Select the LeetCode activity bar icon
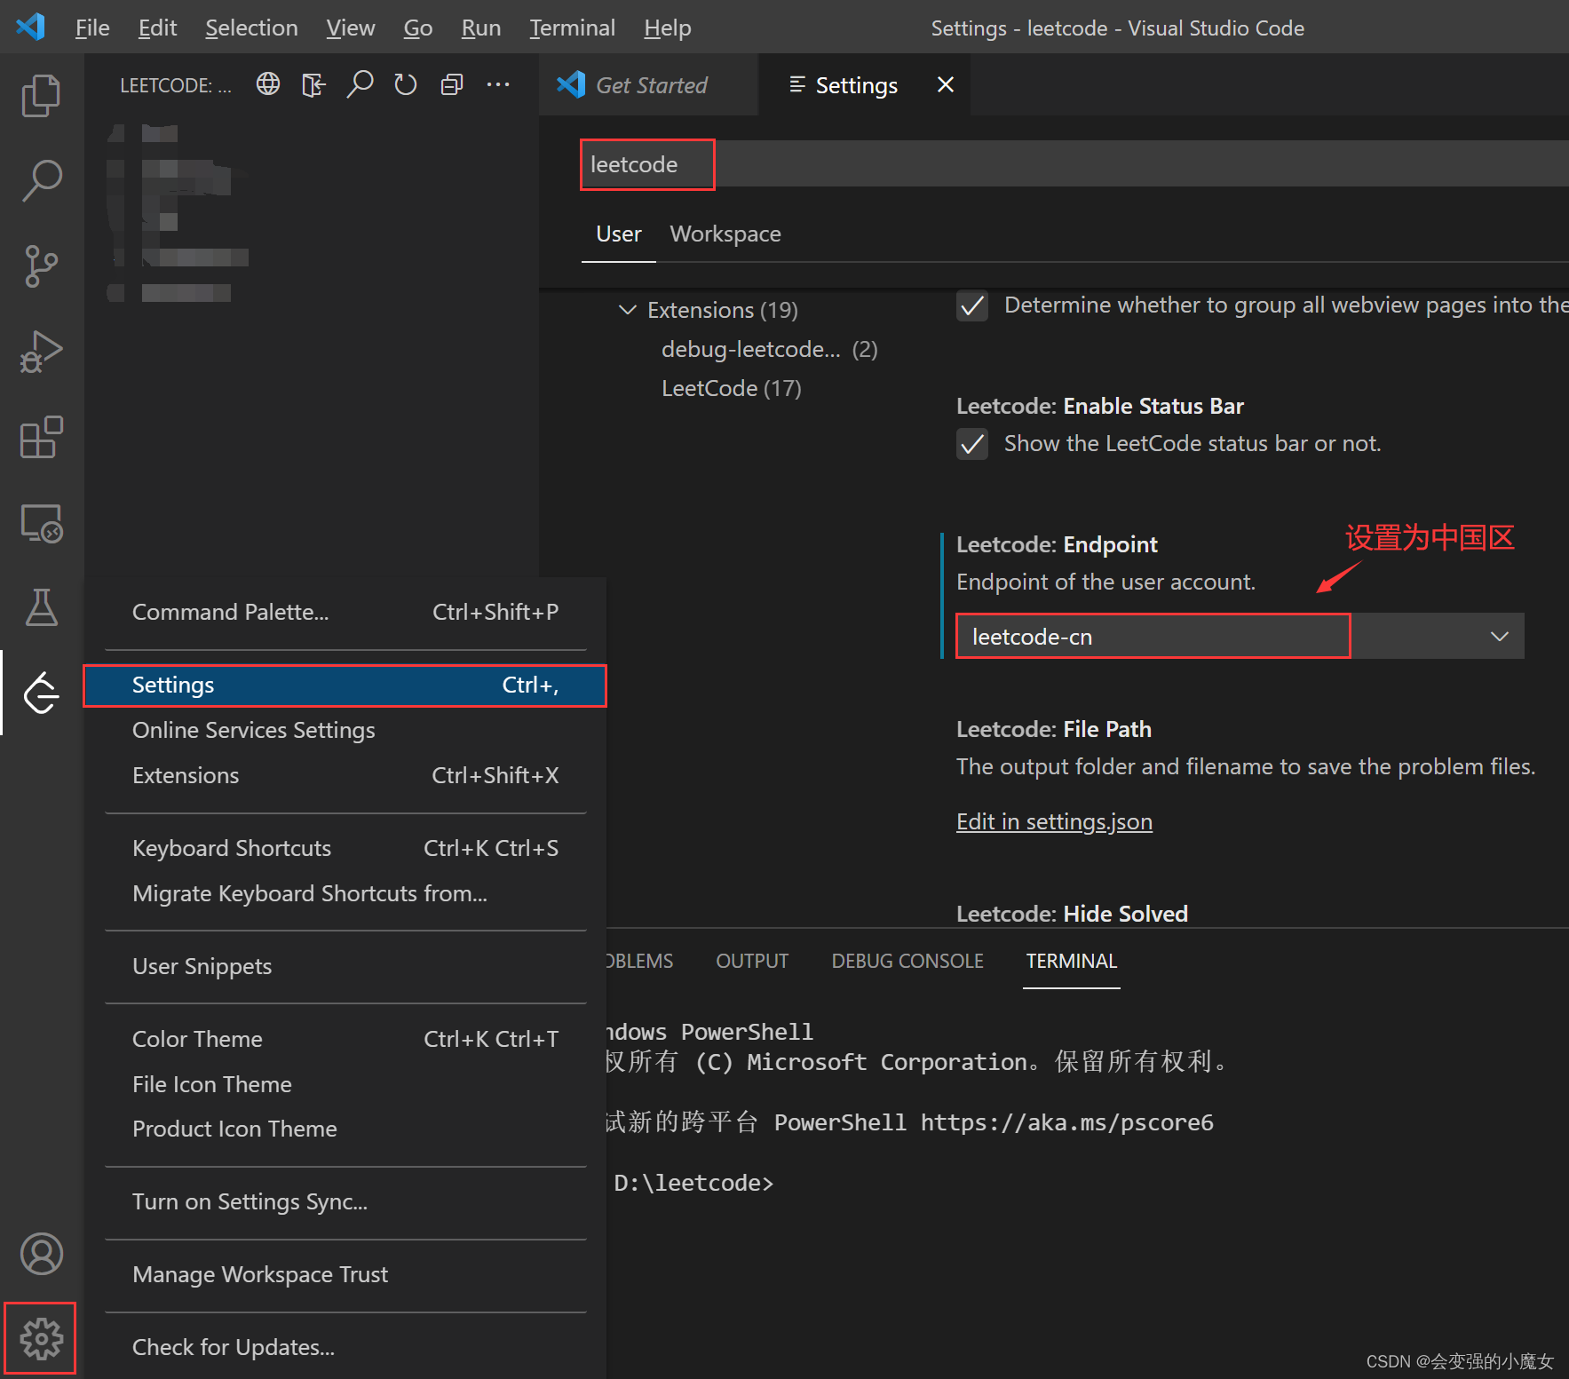 coord(40,693)
